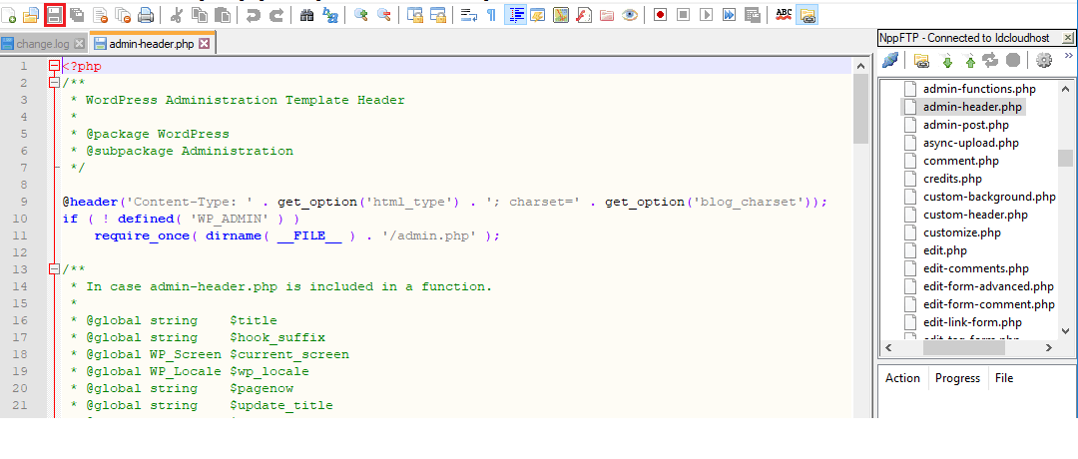Screen dimensions: 1078x459
Task: Click the Copy toolbar icon
Action: click(200, 14)
